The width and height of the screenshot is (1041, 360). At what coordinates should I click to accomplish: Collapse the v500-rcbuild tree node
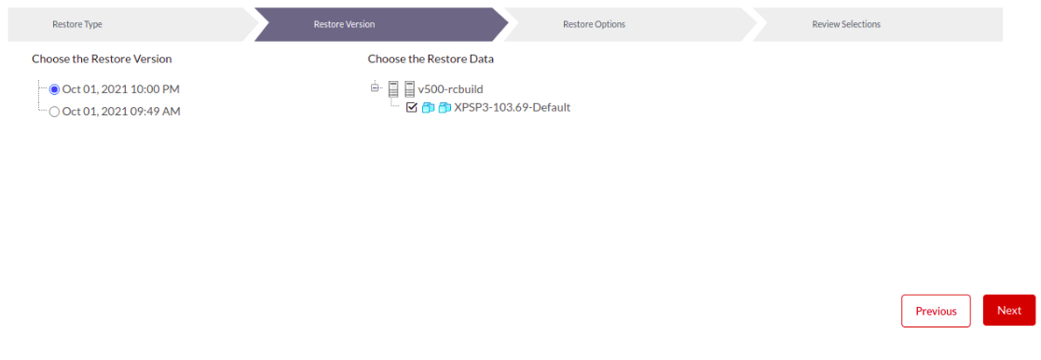[375, 87]
